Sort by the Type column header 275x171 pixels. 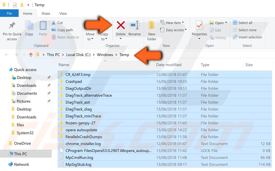click(x=205, y=65)
